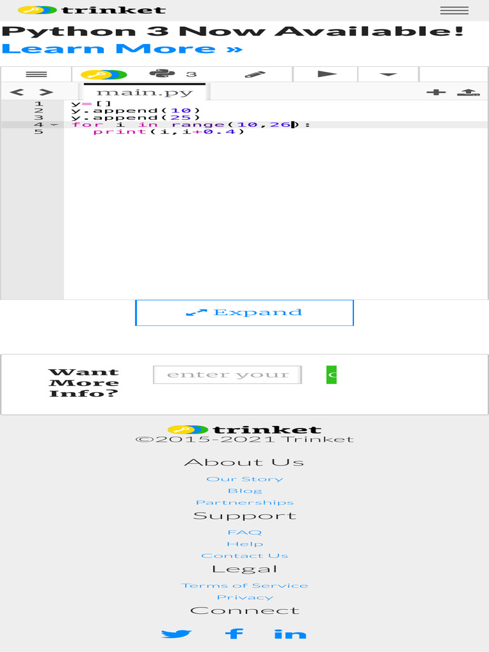This screenshot has width=489, height=652.
Task: Click the y=[] code on line 1
Action: pos(91,104)
